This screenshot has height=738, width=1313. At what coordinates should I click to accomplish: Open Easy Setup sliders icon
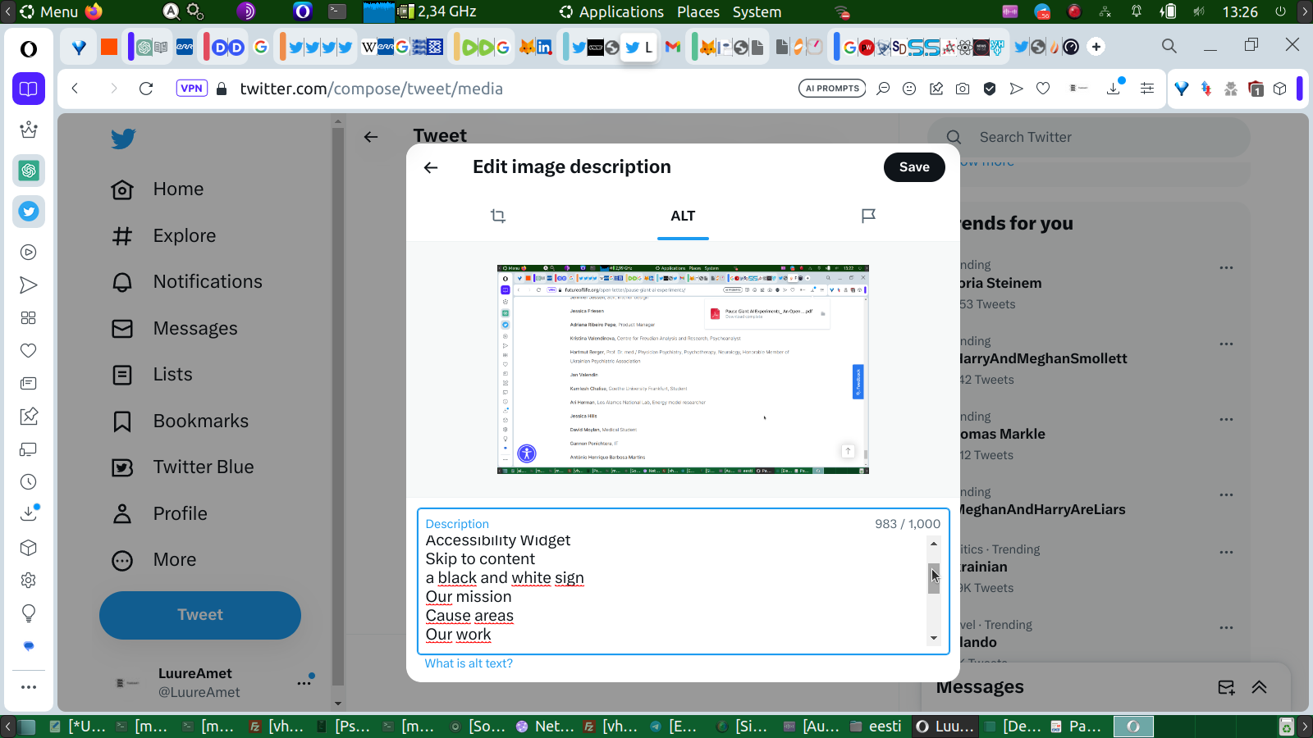coord(1147,89)
